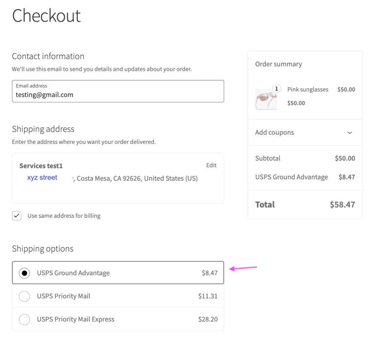The image size is (374, 338).
Task: Toggle Use same address for billing checkbox
Action: [17, 216]
